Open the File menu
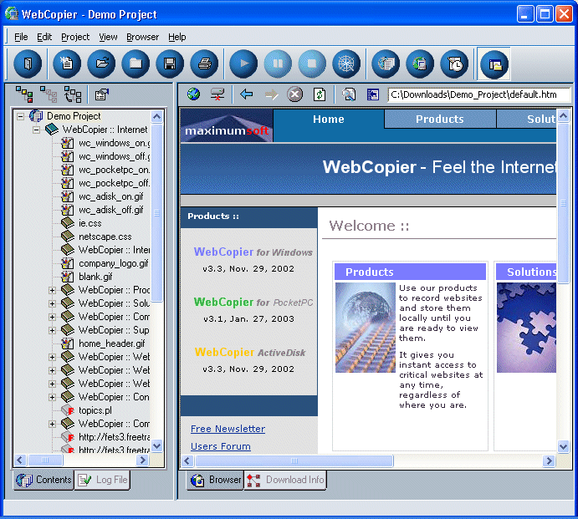The width and height of the screenshot is (578, 519). point(21,37)
